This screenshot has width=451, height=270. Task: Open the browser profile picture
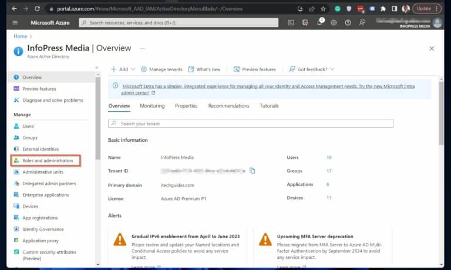(x=406, y=9)
